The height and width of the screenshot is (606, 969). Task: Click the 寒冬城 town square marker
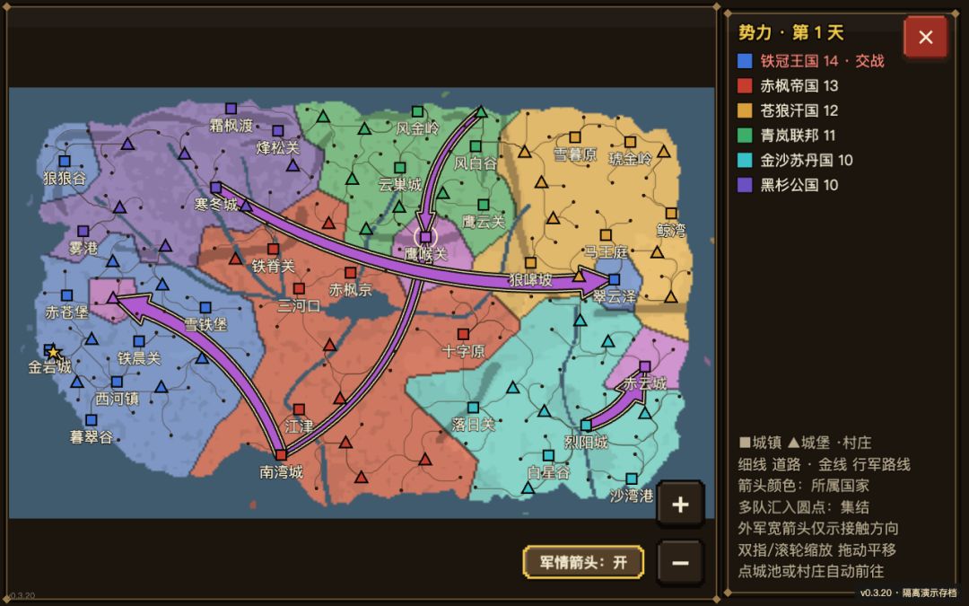click(x=215, y=188)
